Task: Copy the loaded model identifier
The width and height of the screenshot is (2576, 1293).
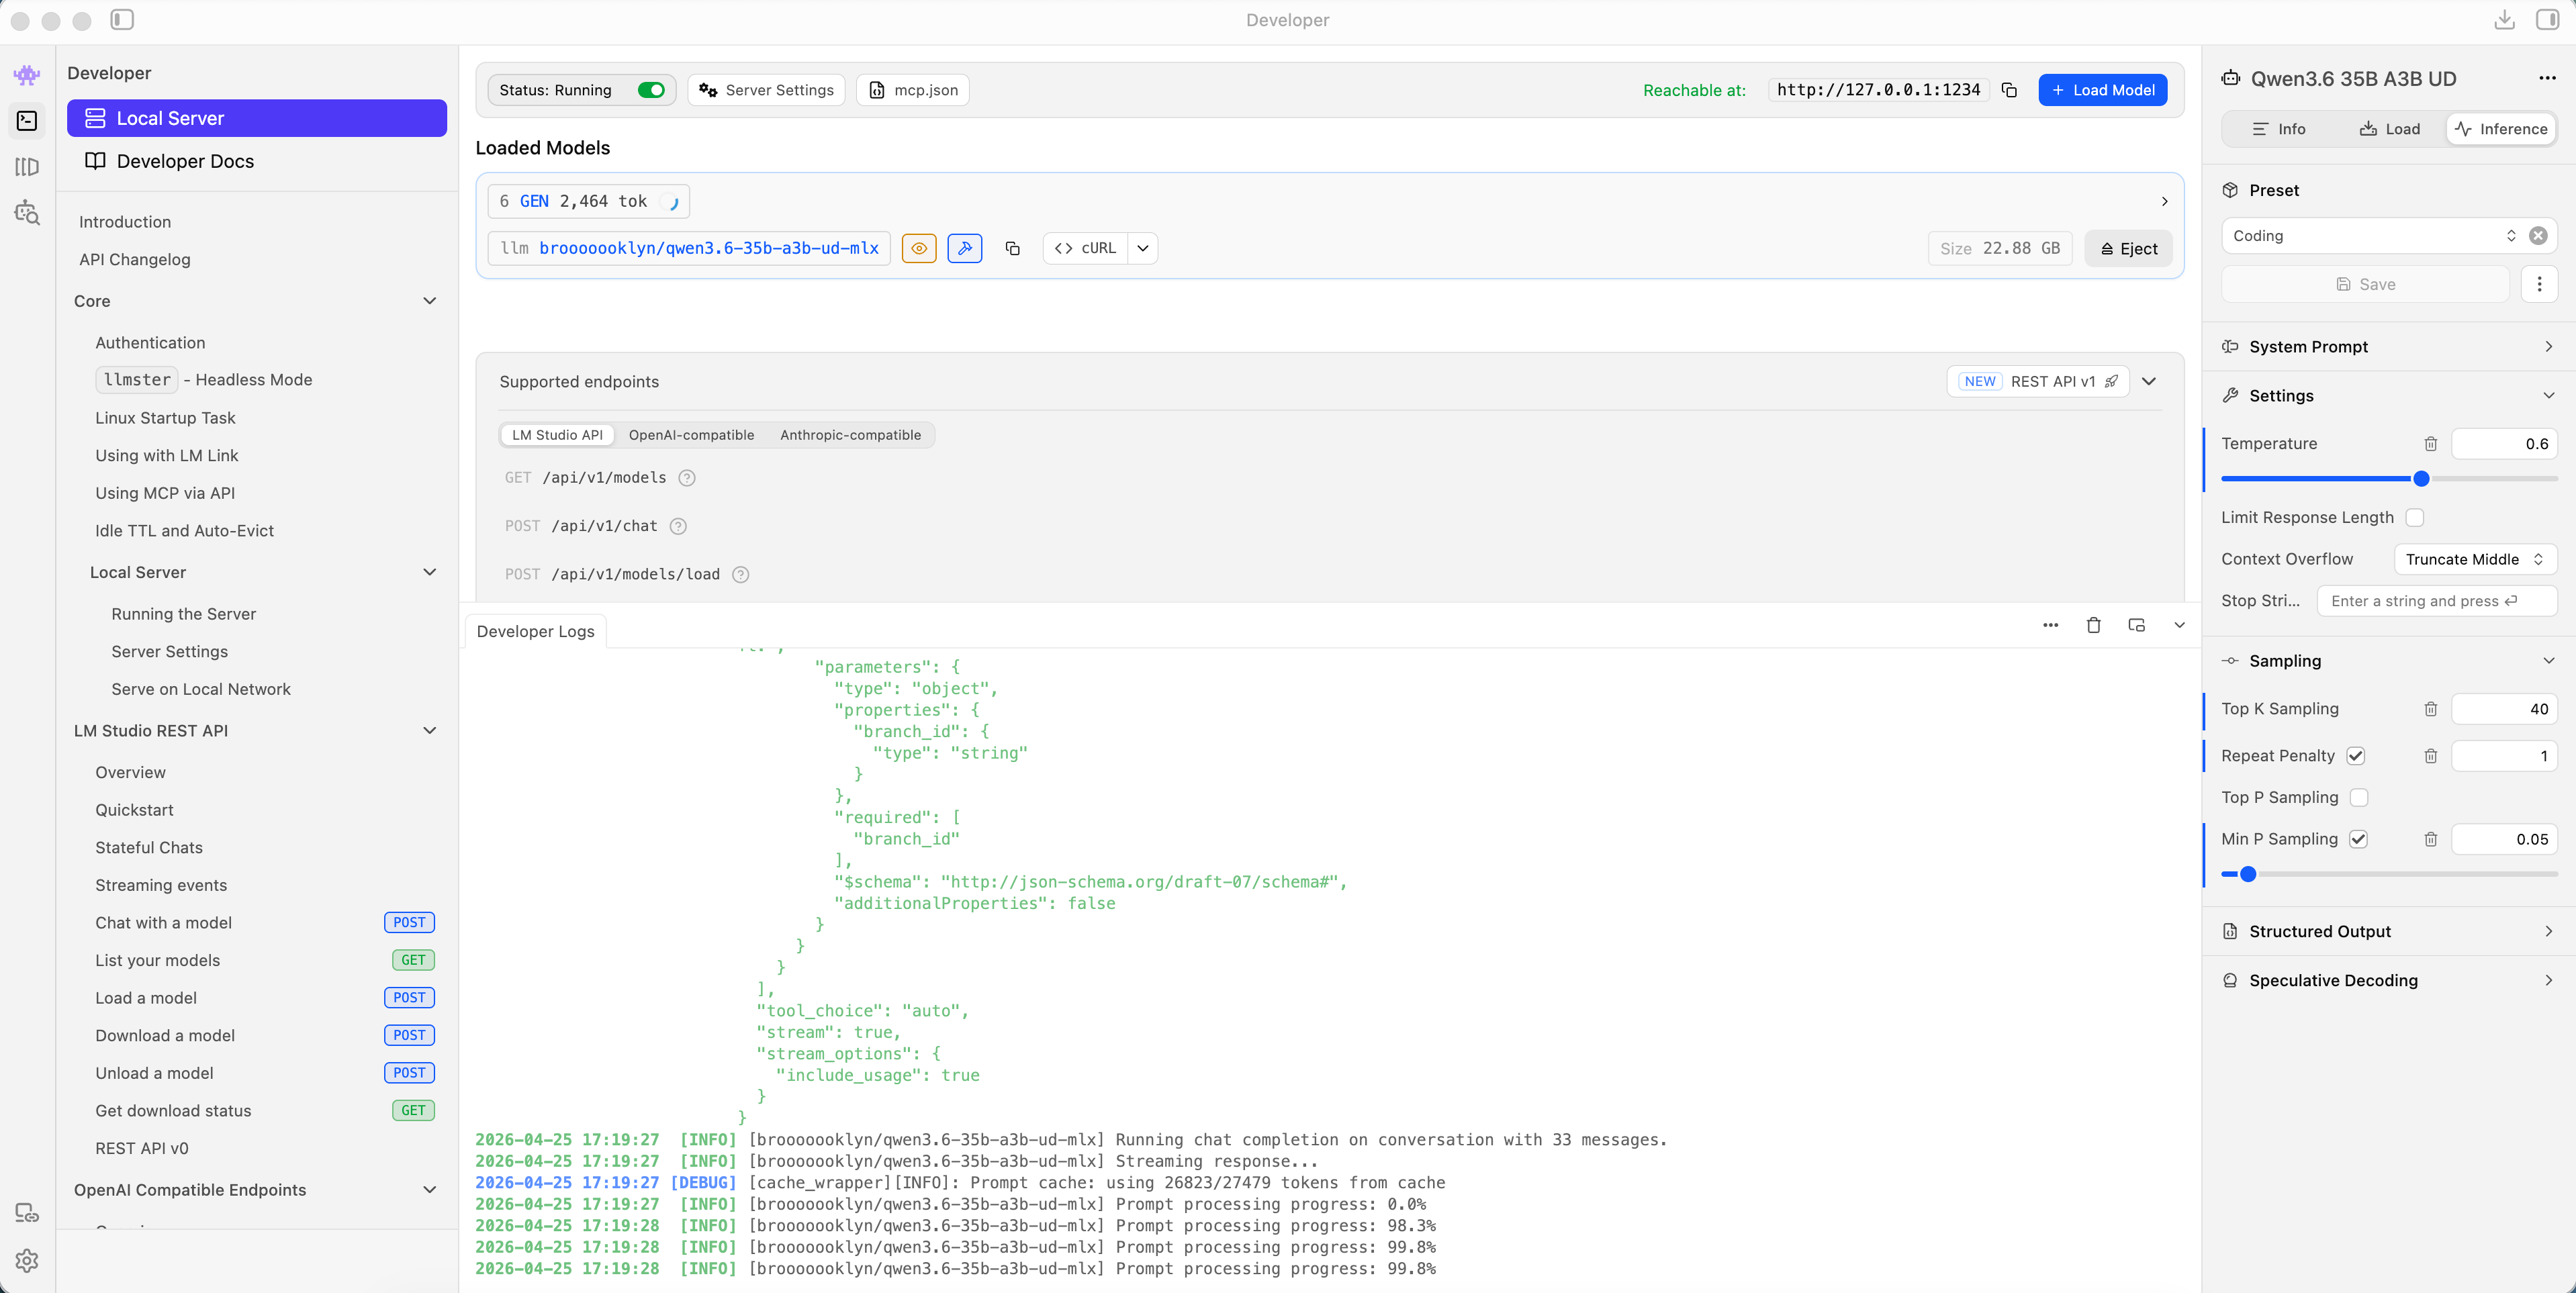Action: click(1012, 248)
